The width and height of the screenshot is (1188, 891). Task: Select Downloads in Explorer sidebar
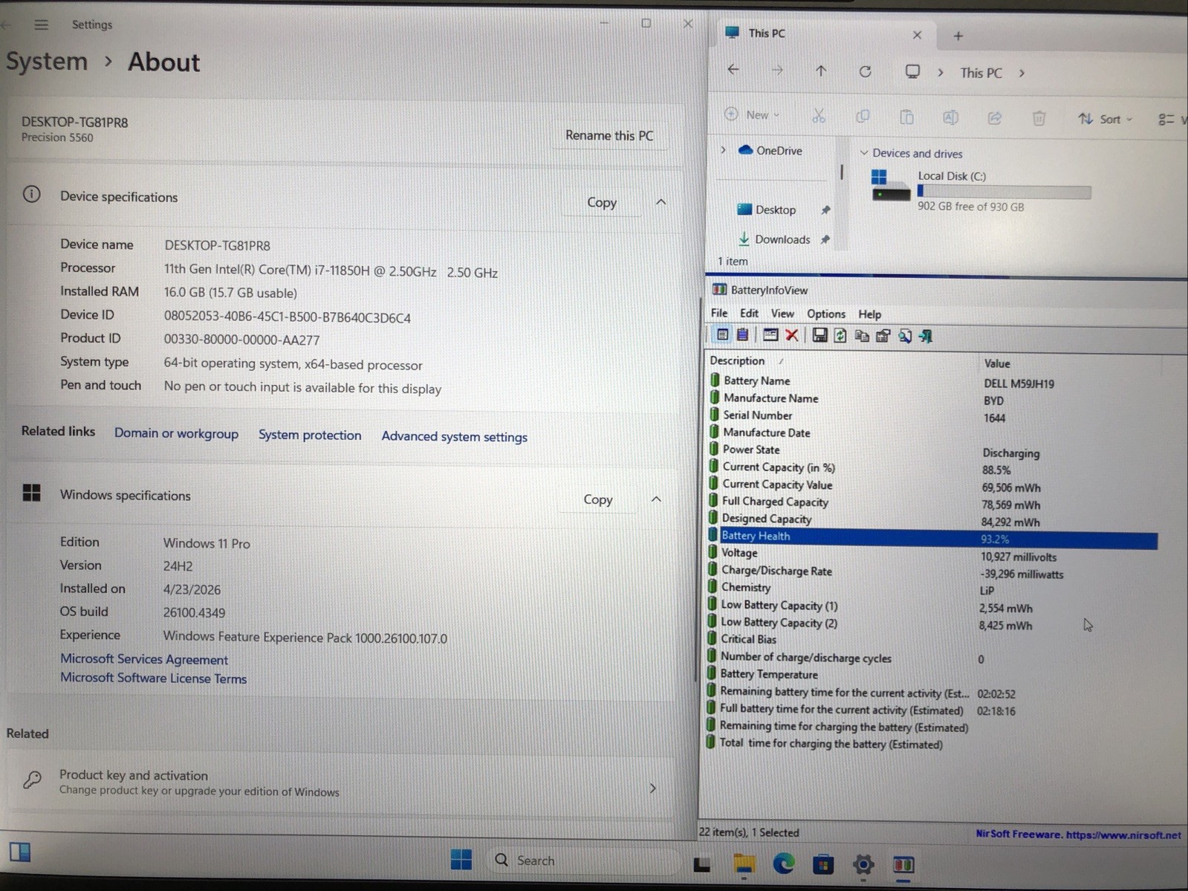point(782,239)
